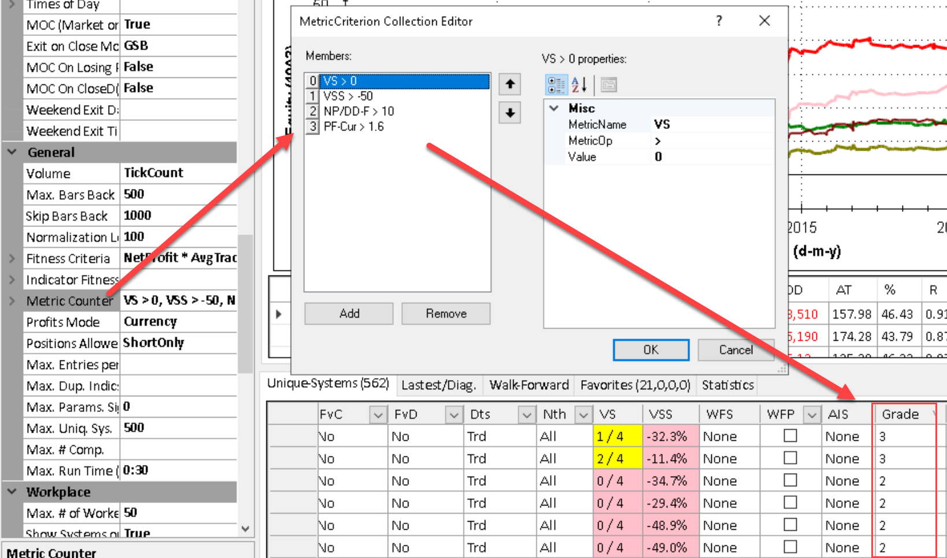947x558 pixels.
Task: Click the Property Pages icon
Action: pyautogui.click(x=608, y=85)
